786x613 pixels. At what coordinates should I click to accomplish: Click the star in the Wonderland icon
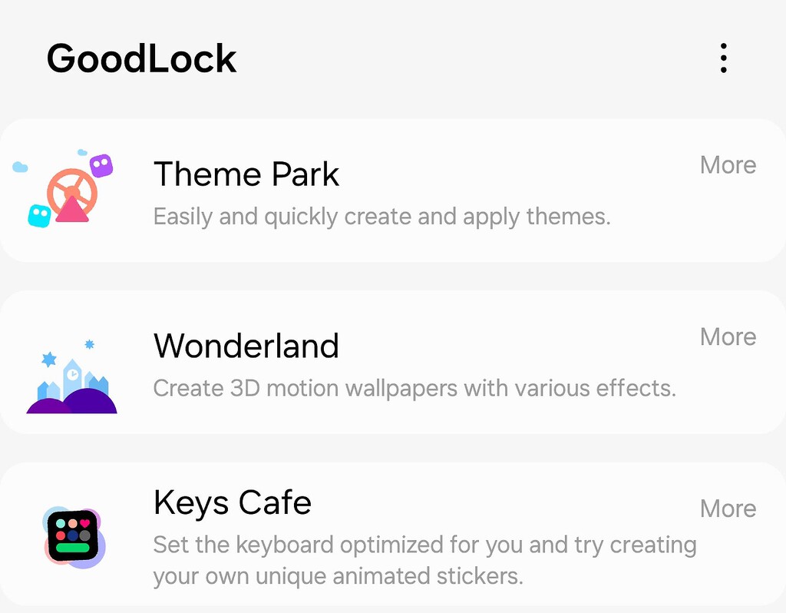tap(48, 358)
